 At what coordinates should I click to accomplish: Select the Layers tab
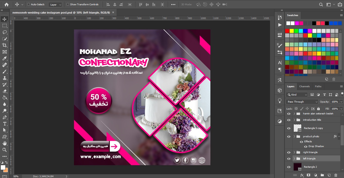(291, 86)
